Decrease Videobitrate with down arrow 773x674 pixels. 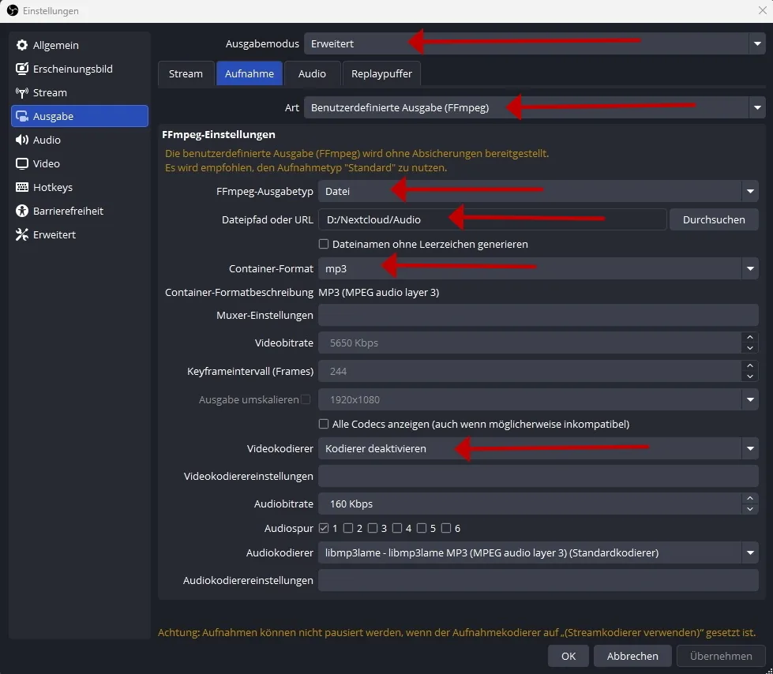(x=750, y=348)
